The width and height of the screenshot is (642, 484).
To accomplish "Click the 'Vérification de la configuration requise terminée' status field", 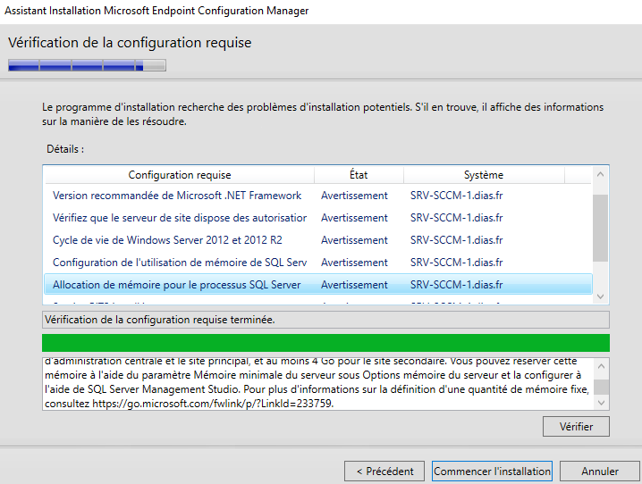I will [x=325, y=319].
